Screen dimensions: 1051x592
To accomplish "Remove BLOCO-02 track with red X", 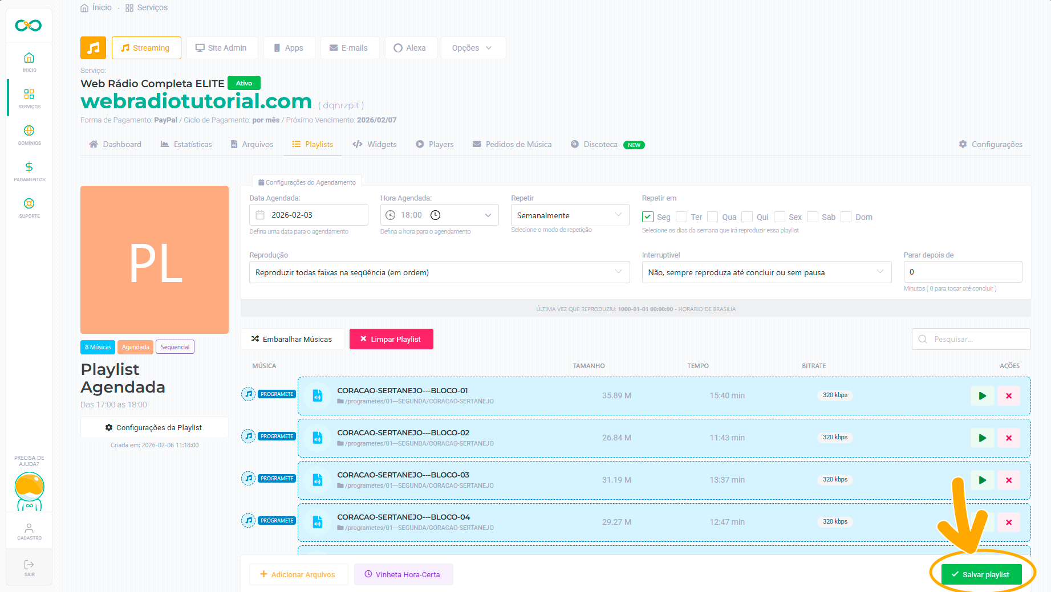I will pyautogui.click(x=1008, y=438).
